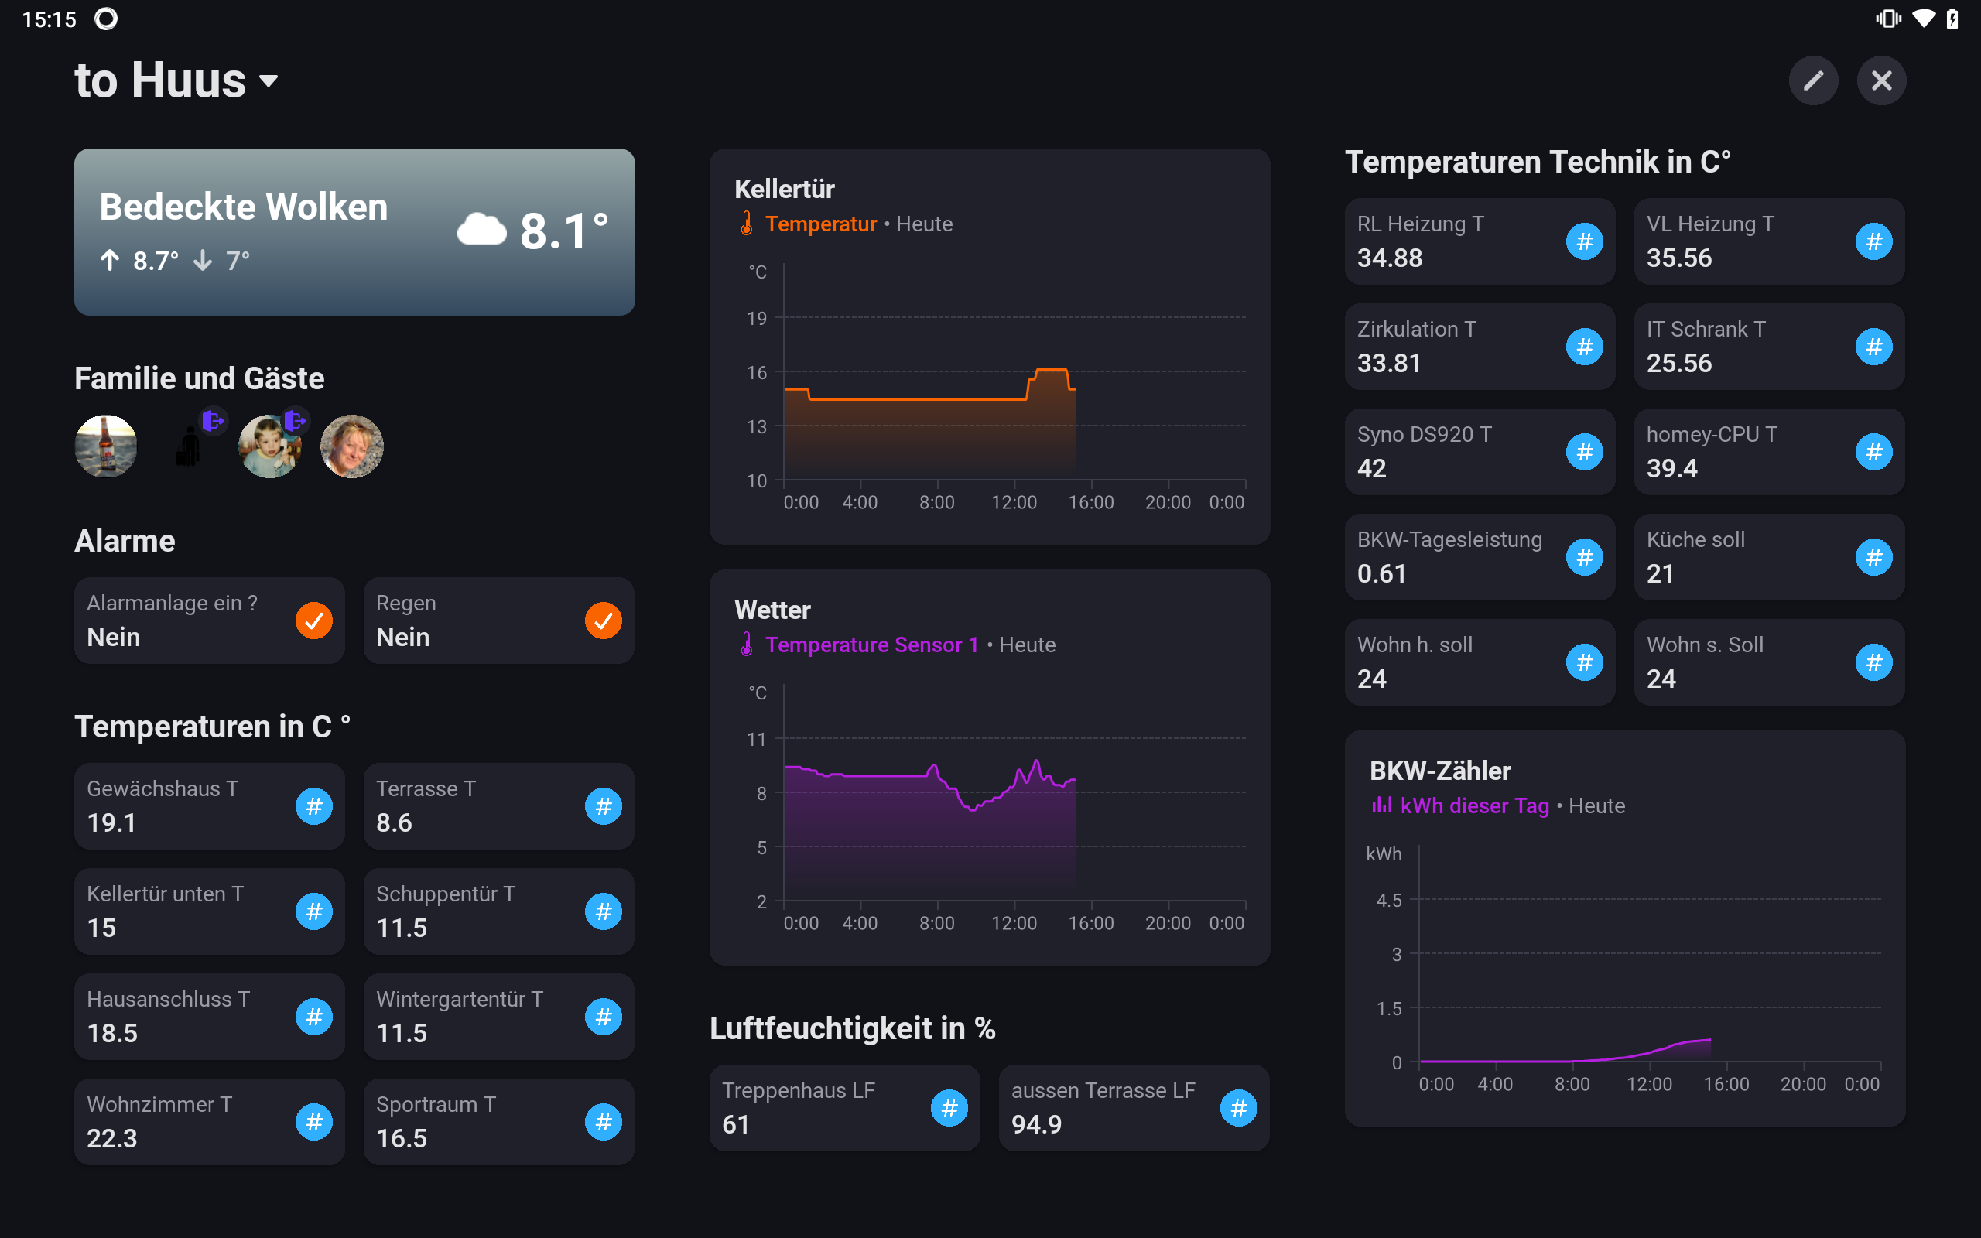Screen dimensions: 1981x1238
Task: Click the orange 'Temperatur' link in Kellertür
Action: coord(820,224)
